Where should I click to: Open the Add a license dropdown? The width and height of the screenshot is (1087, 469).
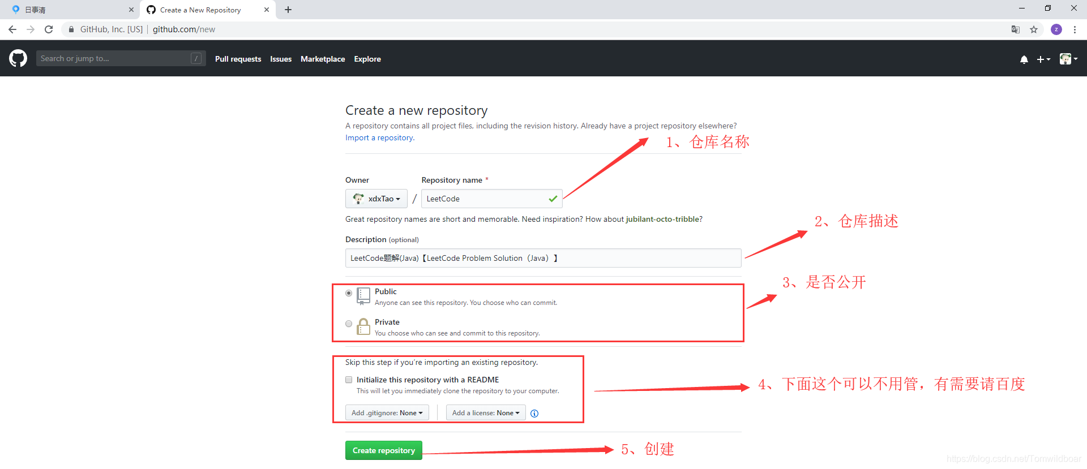[486, 413]
